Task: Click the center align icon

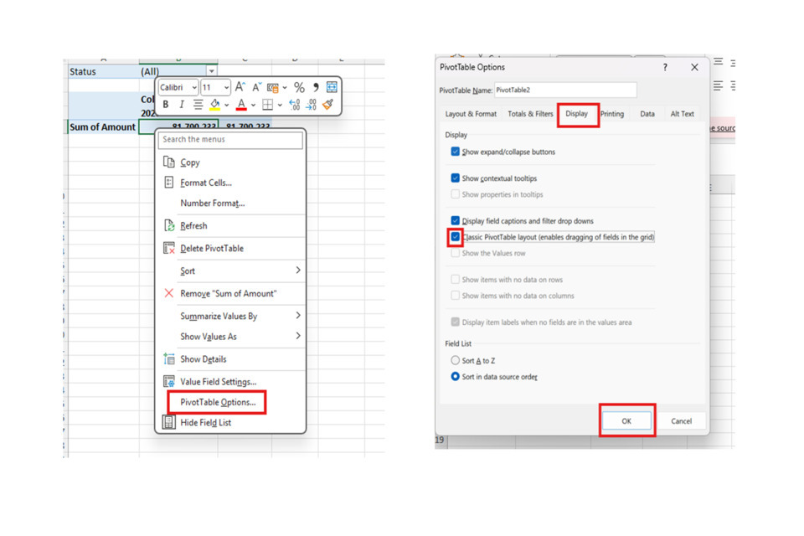Action: (x=198, y=105)
